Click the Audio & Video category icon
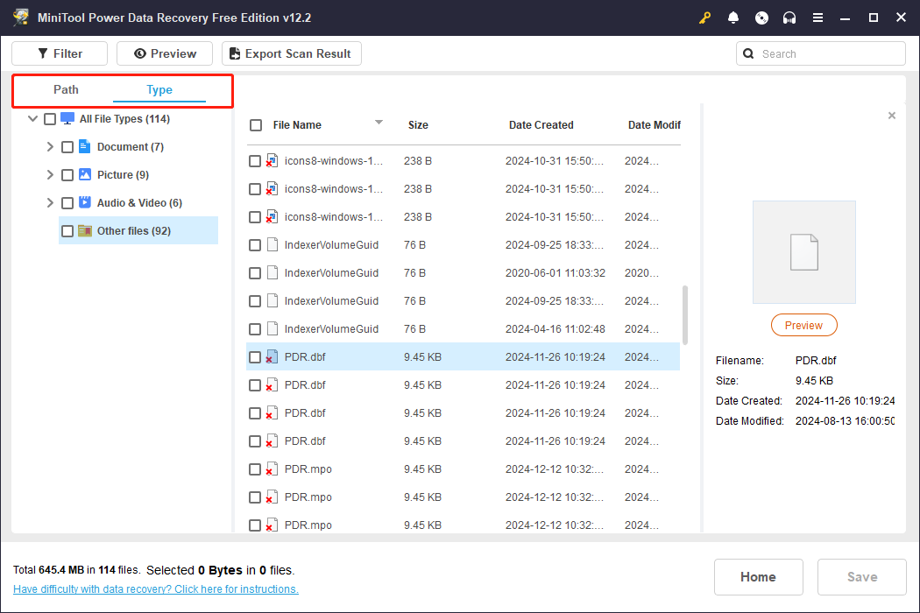The width and height of the screenshot is (920, 613). [x=85, y=202]
